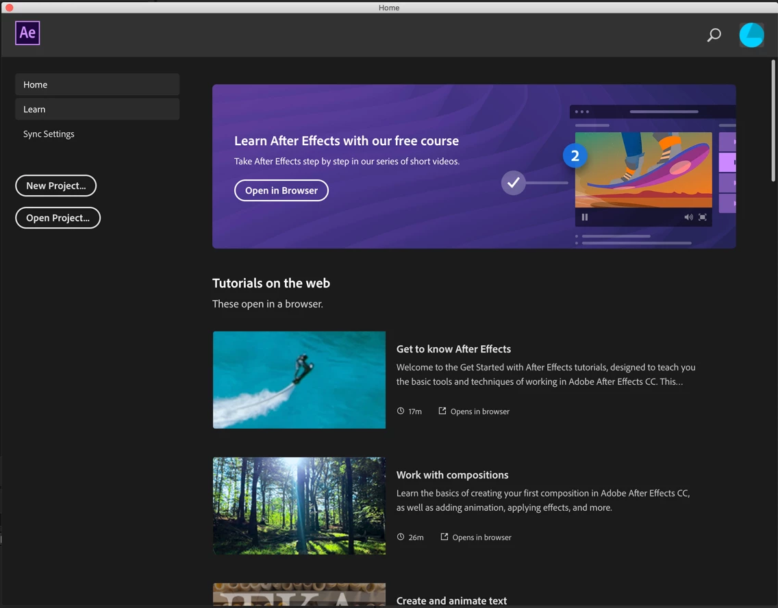Viewport: 778px width, 608px height.
Task: Open the Work with compositions title
Action: click(453, 475)
